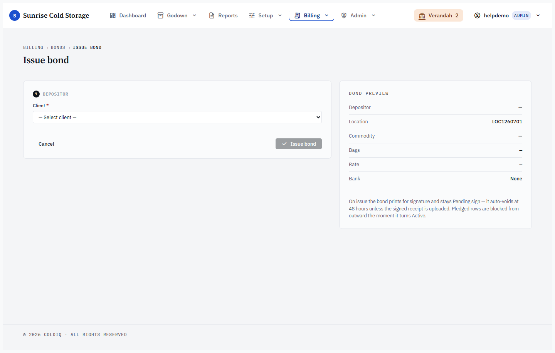Click the Reports document icon
The width and height of the screenshot is (555, 353).
click(x=212, y=15)
